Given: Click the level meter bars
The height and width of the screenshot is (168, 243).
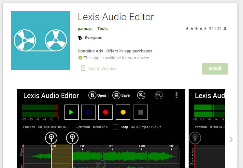Looking at the screenshot, I should 40,111.
